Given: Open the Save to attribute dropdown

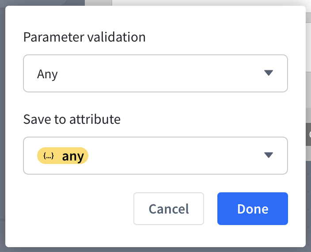Looking at the screenshot, I should click(155, 156).
